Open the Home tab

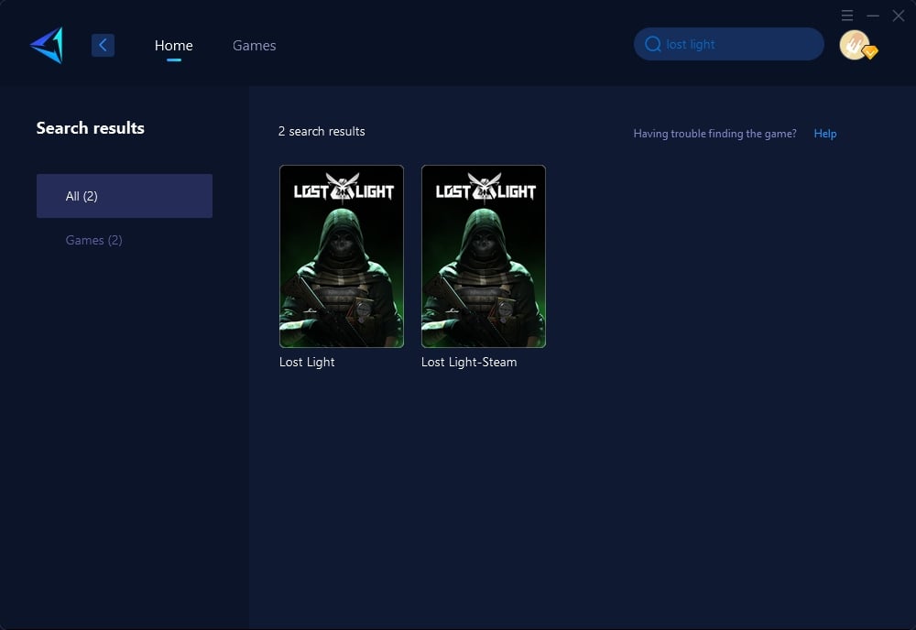pos(173,46)
